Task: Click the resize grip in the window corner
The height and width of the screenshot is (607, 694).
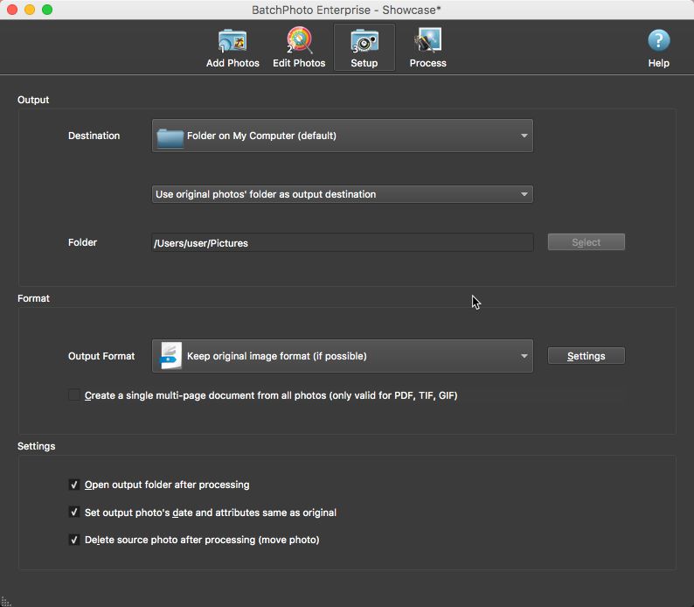Action: pos(6,600)
